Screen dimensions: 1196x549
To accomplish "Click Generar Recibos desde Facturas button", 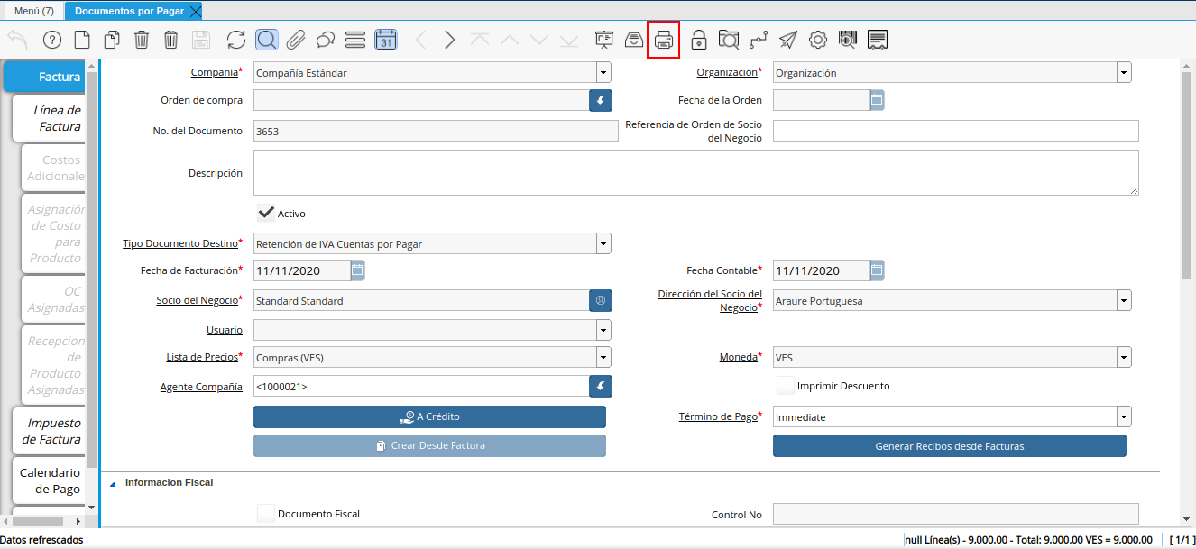I will [x=949, y=446].
